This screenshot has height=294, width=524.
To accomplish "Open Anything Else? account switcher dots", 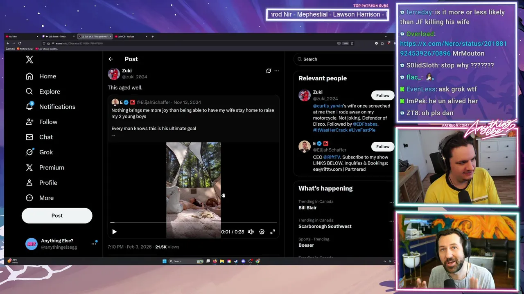I will coord(93,244).
